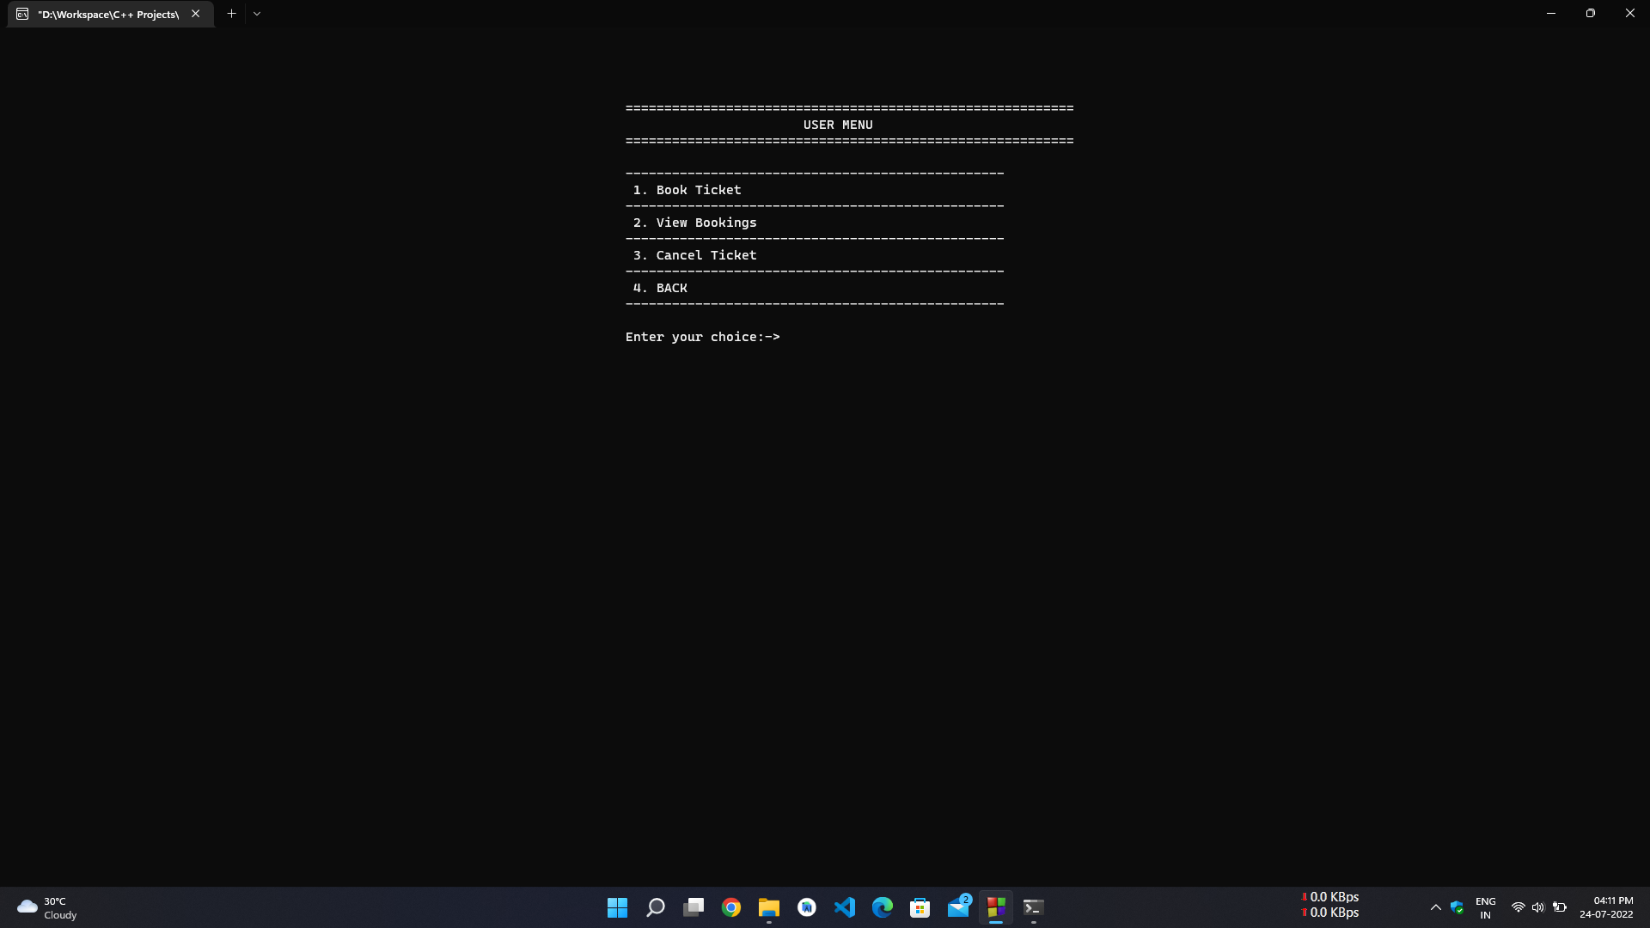Switch to Windows Terminal taskbar icon
Screen dimensions: 1650x928
(x=1033, y=907)
